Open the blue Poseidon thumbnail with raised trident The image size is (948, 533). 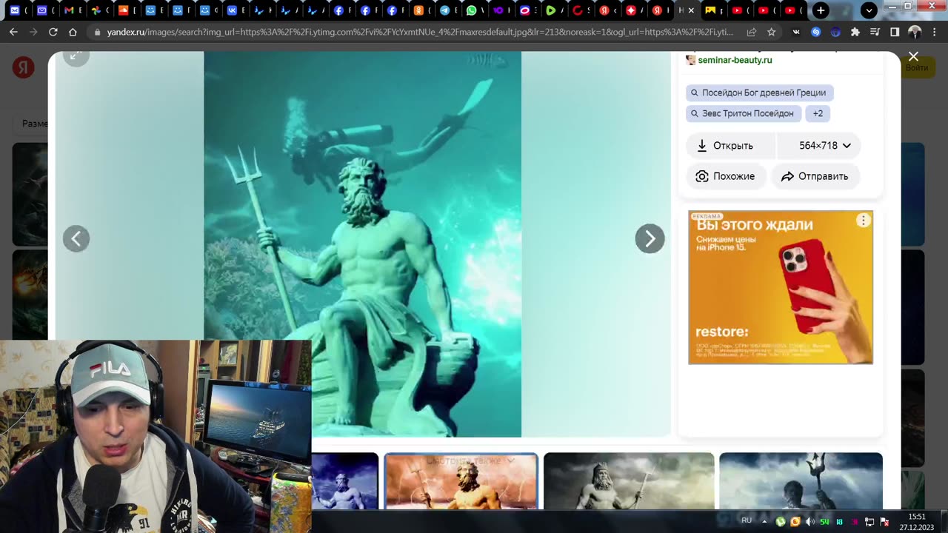coord(801,481)
